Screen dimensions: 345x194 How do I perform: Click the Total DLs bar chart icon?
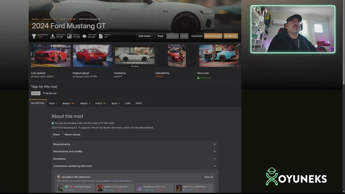point(69,36)
